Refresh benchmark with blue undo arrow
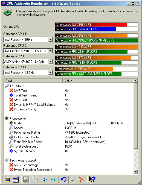 coord(63,180)
